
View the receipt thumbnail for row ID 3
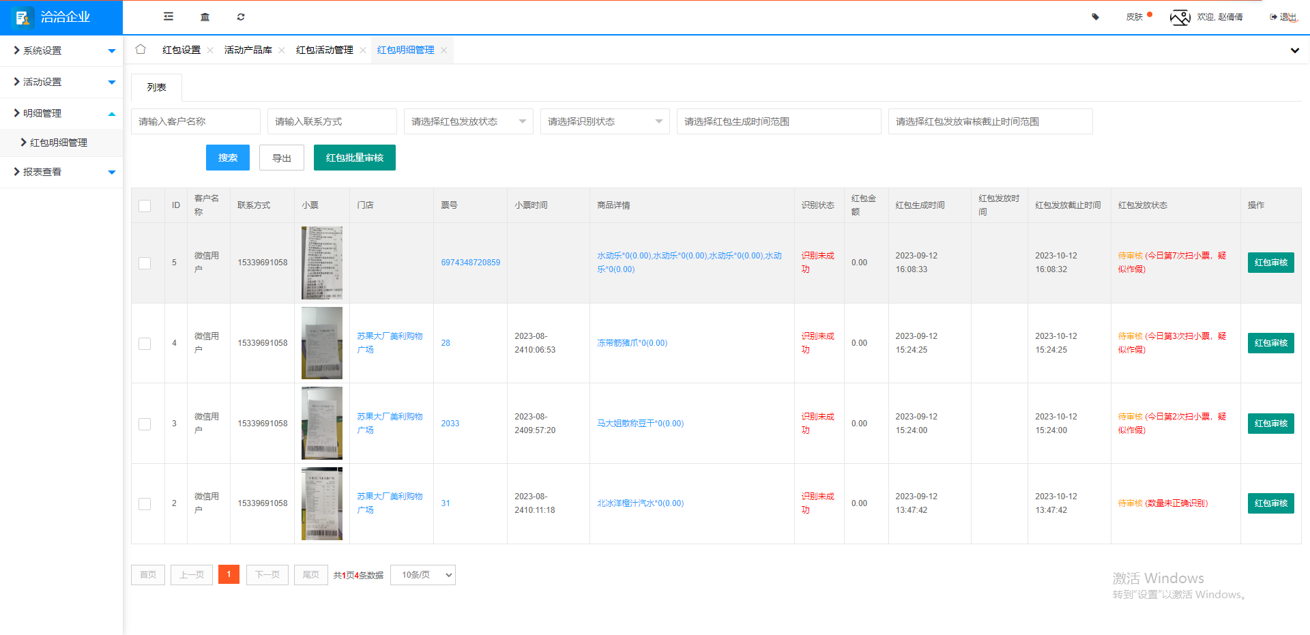coord(321,423)
